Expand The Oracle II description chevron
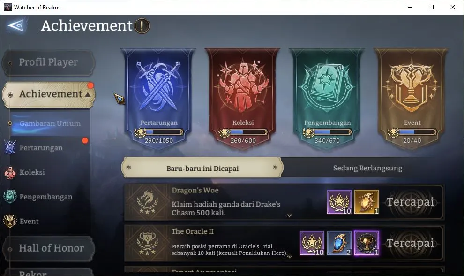 click(289, 256)
